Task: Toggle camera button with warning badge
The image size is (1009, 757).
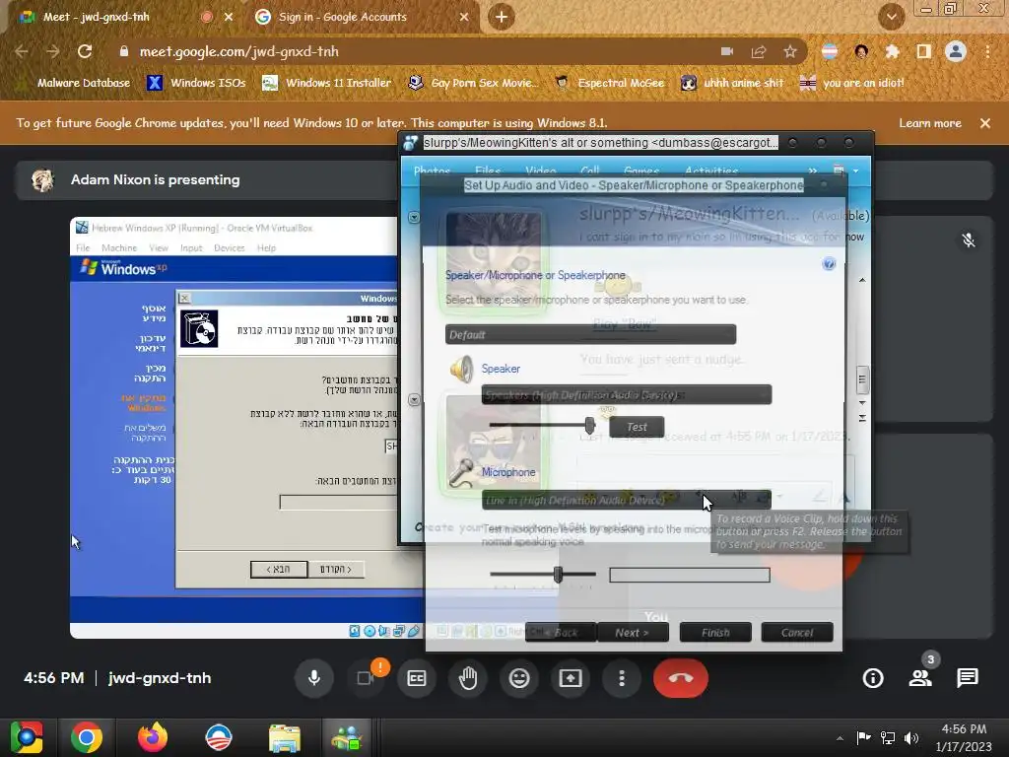Action: pos(366,678)
